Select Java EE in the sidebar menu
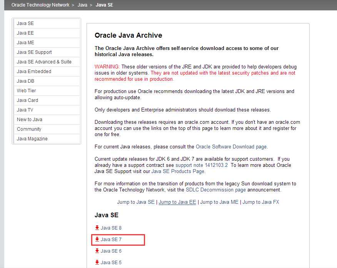The height and width of the screenshot is (268, 337). point(47,33)
